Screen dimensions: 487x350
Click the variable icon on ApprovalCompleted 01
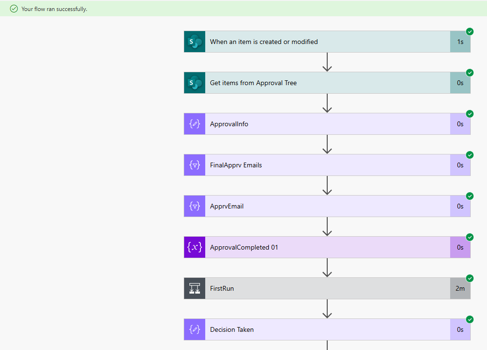[194, 247]
